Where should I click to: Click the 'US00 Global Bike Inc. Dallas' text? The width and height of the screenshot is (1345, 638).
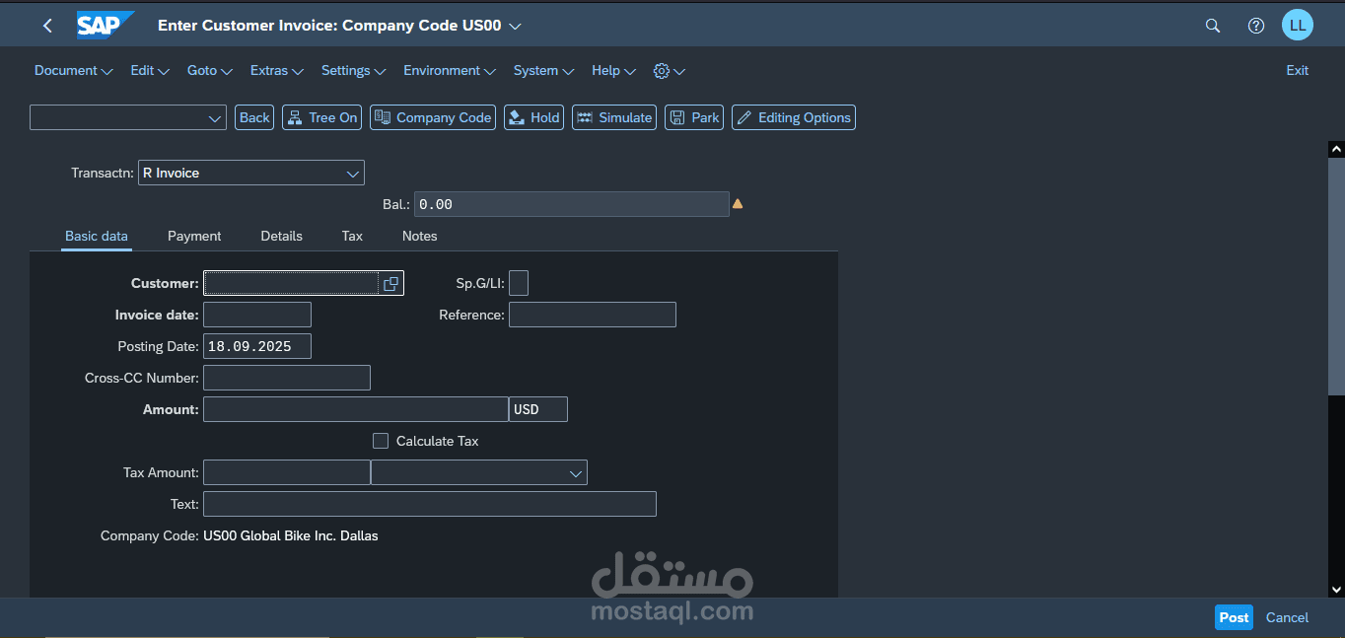(291, 536)
